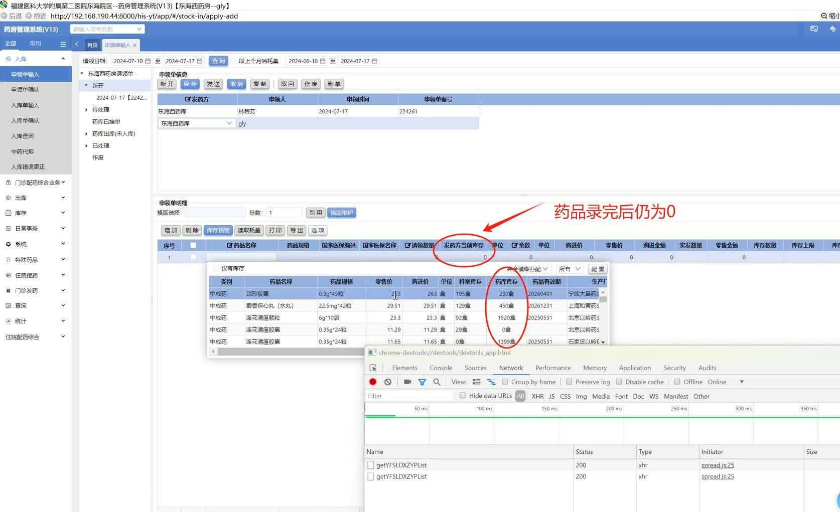Select the waterfall overview view icon
Screen dimensions: 840x512
(491, 382)
